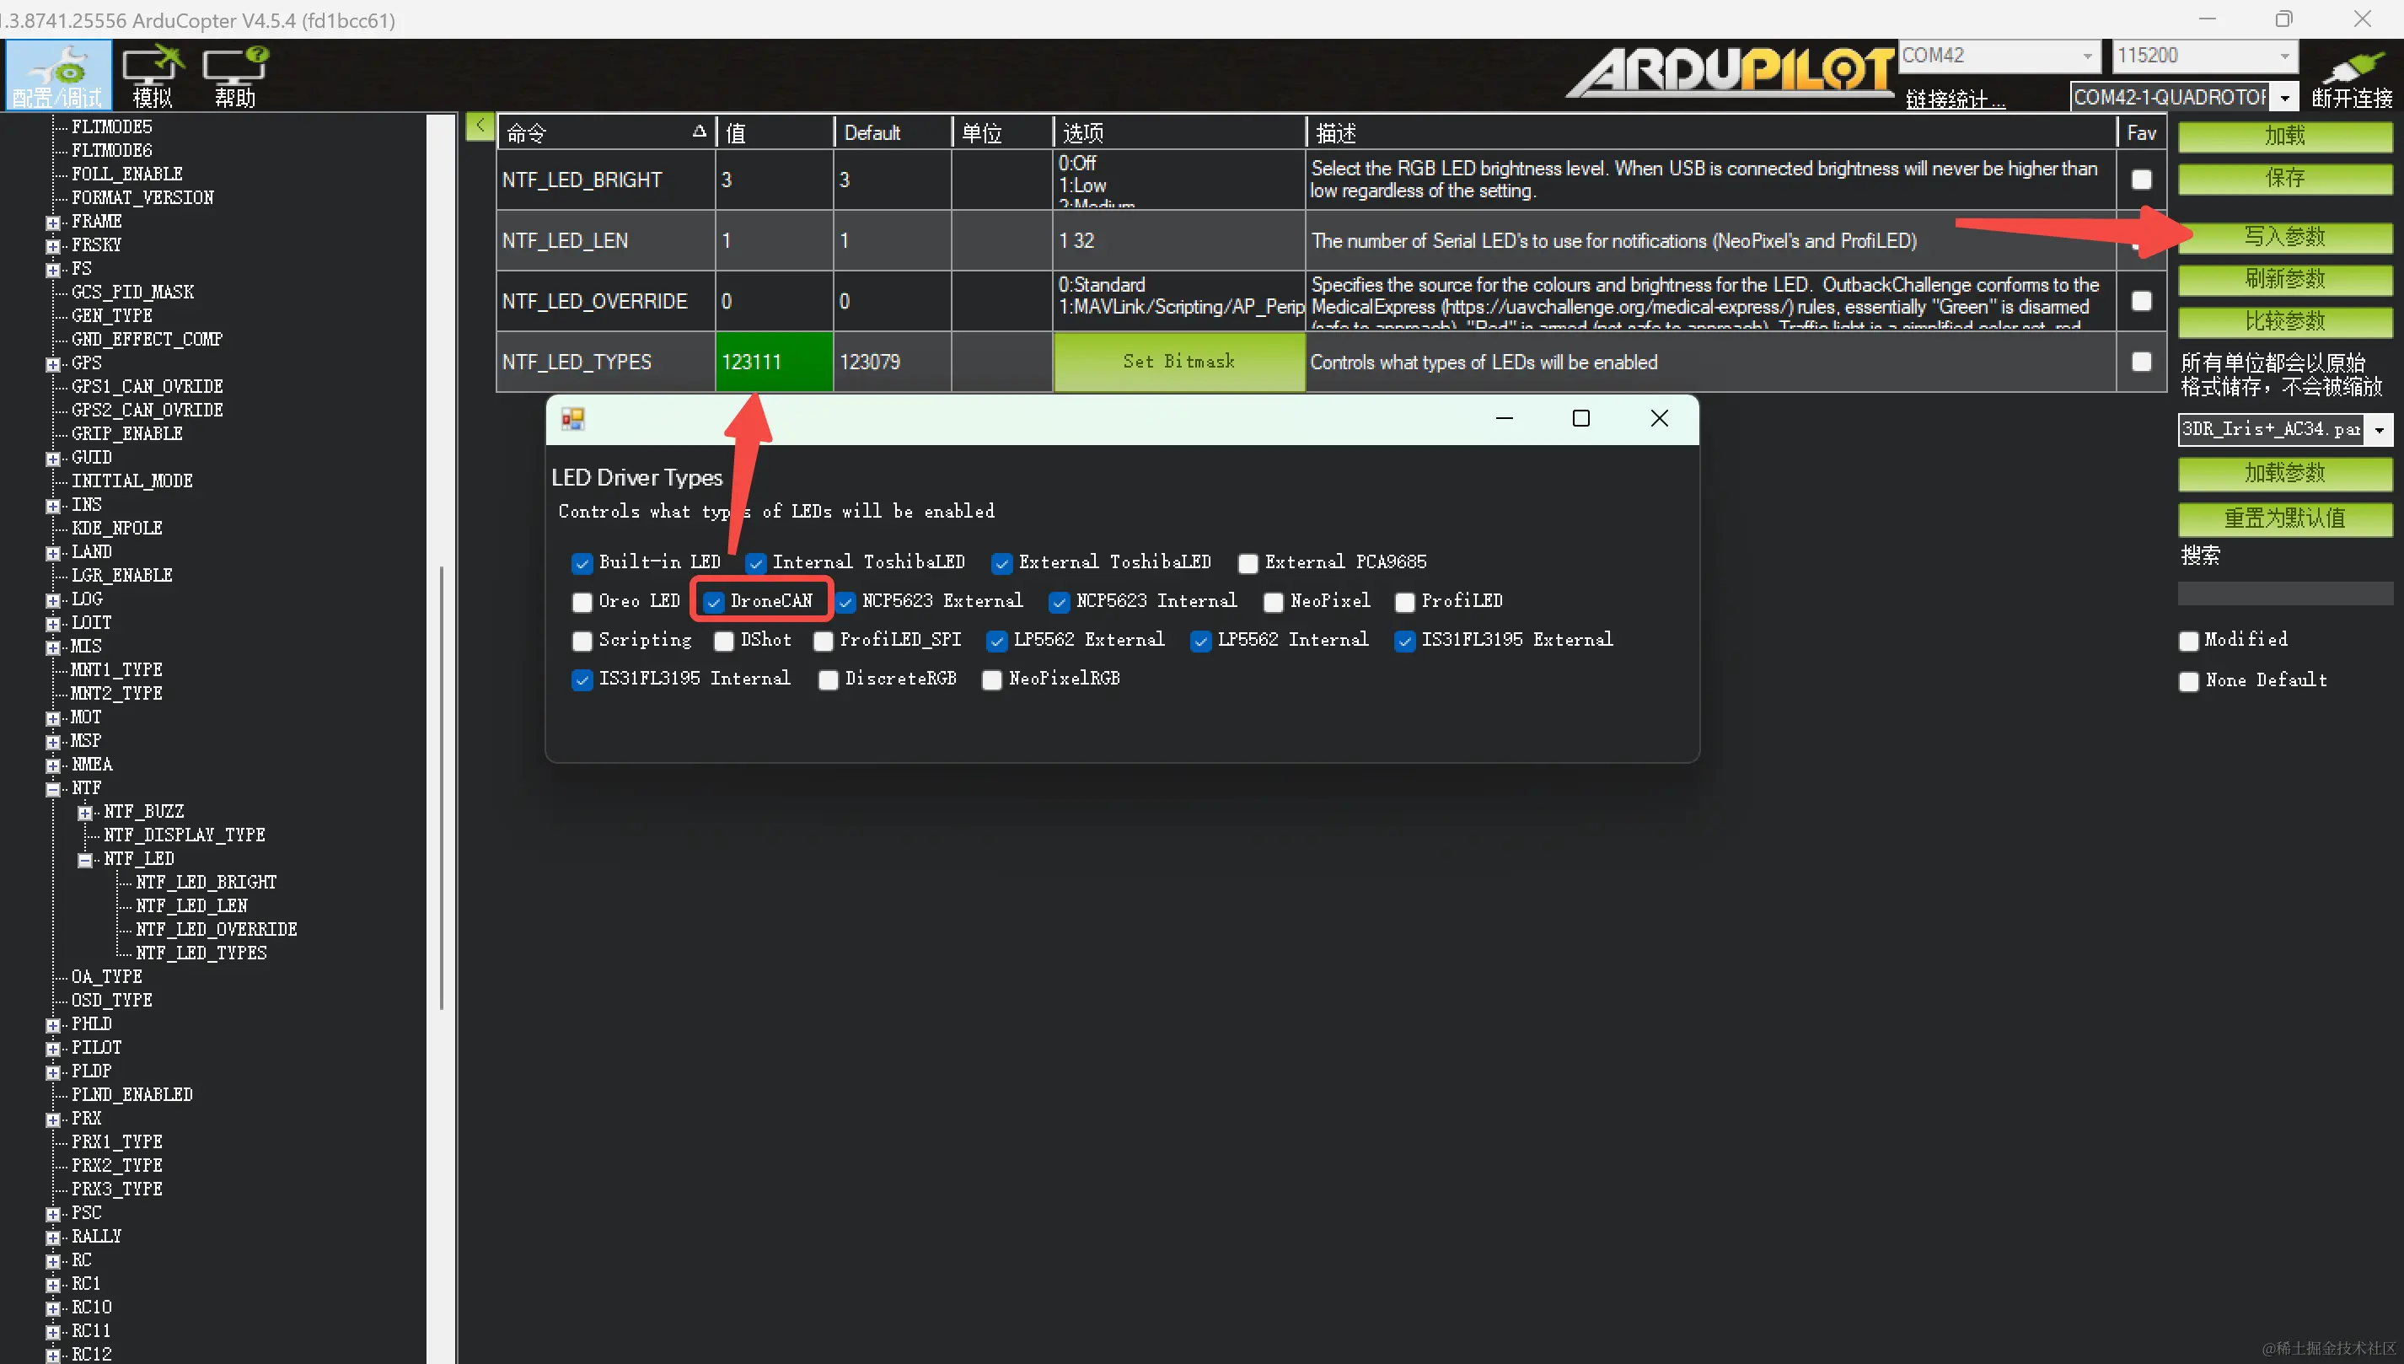
Task: Open the 115200 baud rate dropdown
Action: pyautogui.click(x=2284, y=56)
